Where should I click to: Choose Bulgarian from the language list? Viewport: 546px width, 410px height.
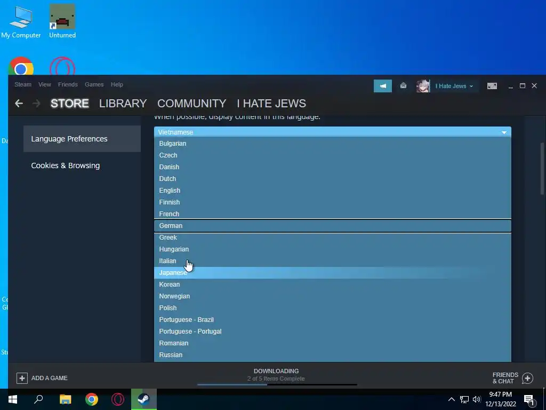click(x=333, y=143)
